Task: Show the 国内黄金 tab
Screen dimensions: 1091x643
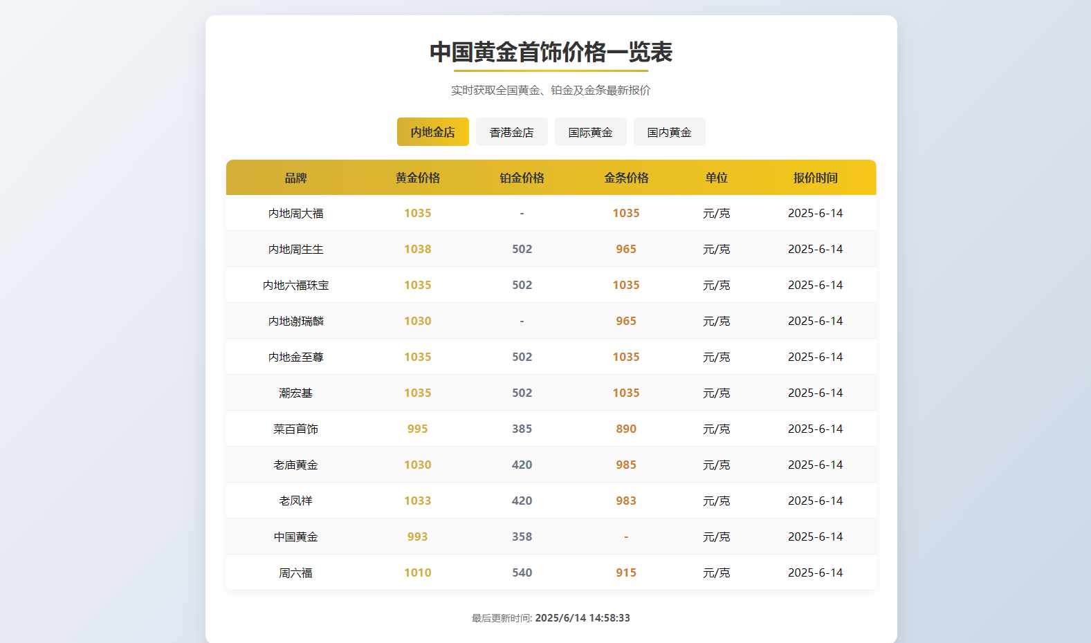Action: pos(669,132)
